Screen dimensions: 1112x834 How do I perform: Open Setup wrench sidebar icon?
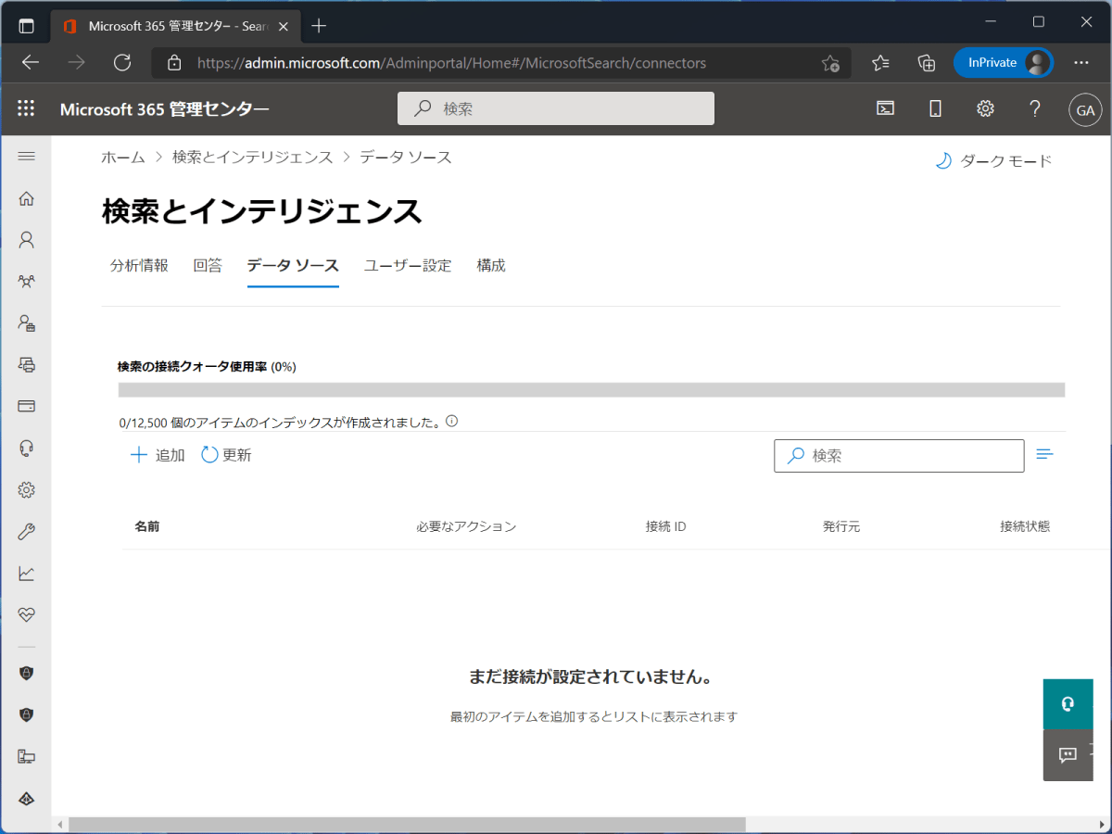26,531
